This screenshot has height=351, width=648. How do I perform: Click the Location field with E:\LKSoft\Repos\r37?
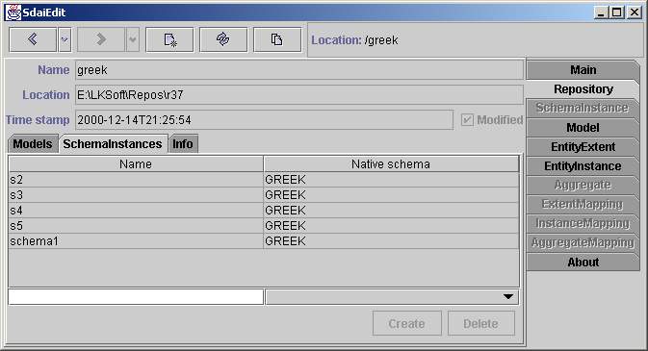point(299,95)
